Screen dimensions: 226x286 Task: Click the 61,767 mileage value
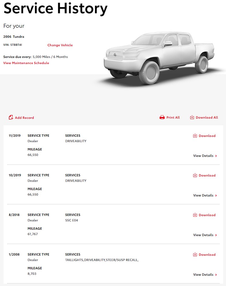coord(33,234)
